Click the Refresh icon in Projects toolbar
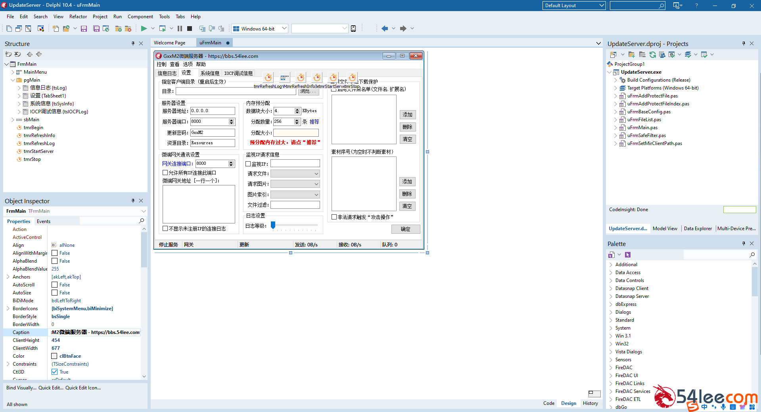 652,55
